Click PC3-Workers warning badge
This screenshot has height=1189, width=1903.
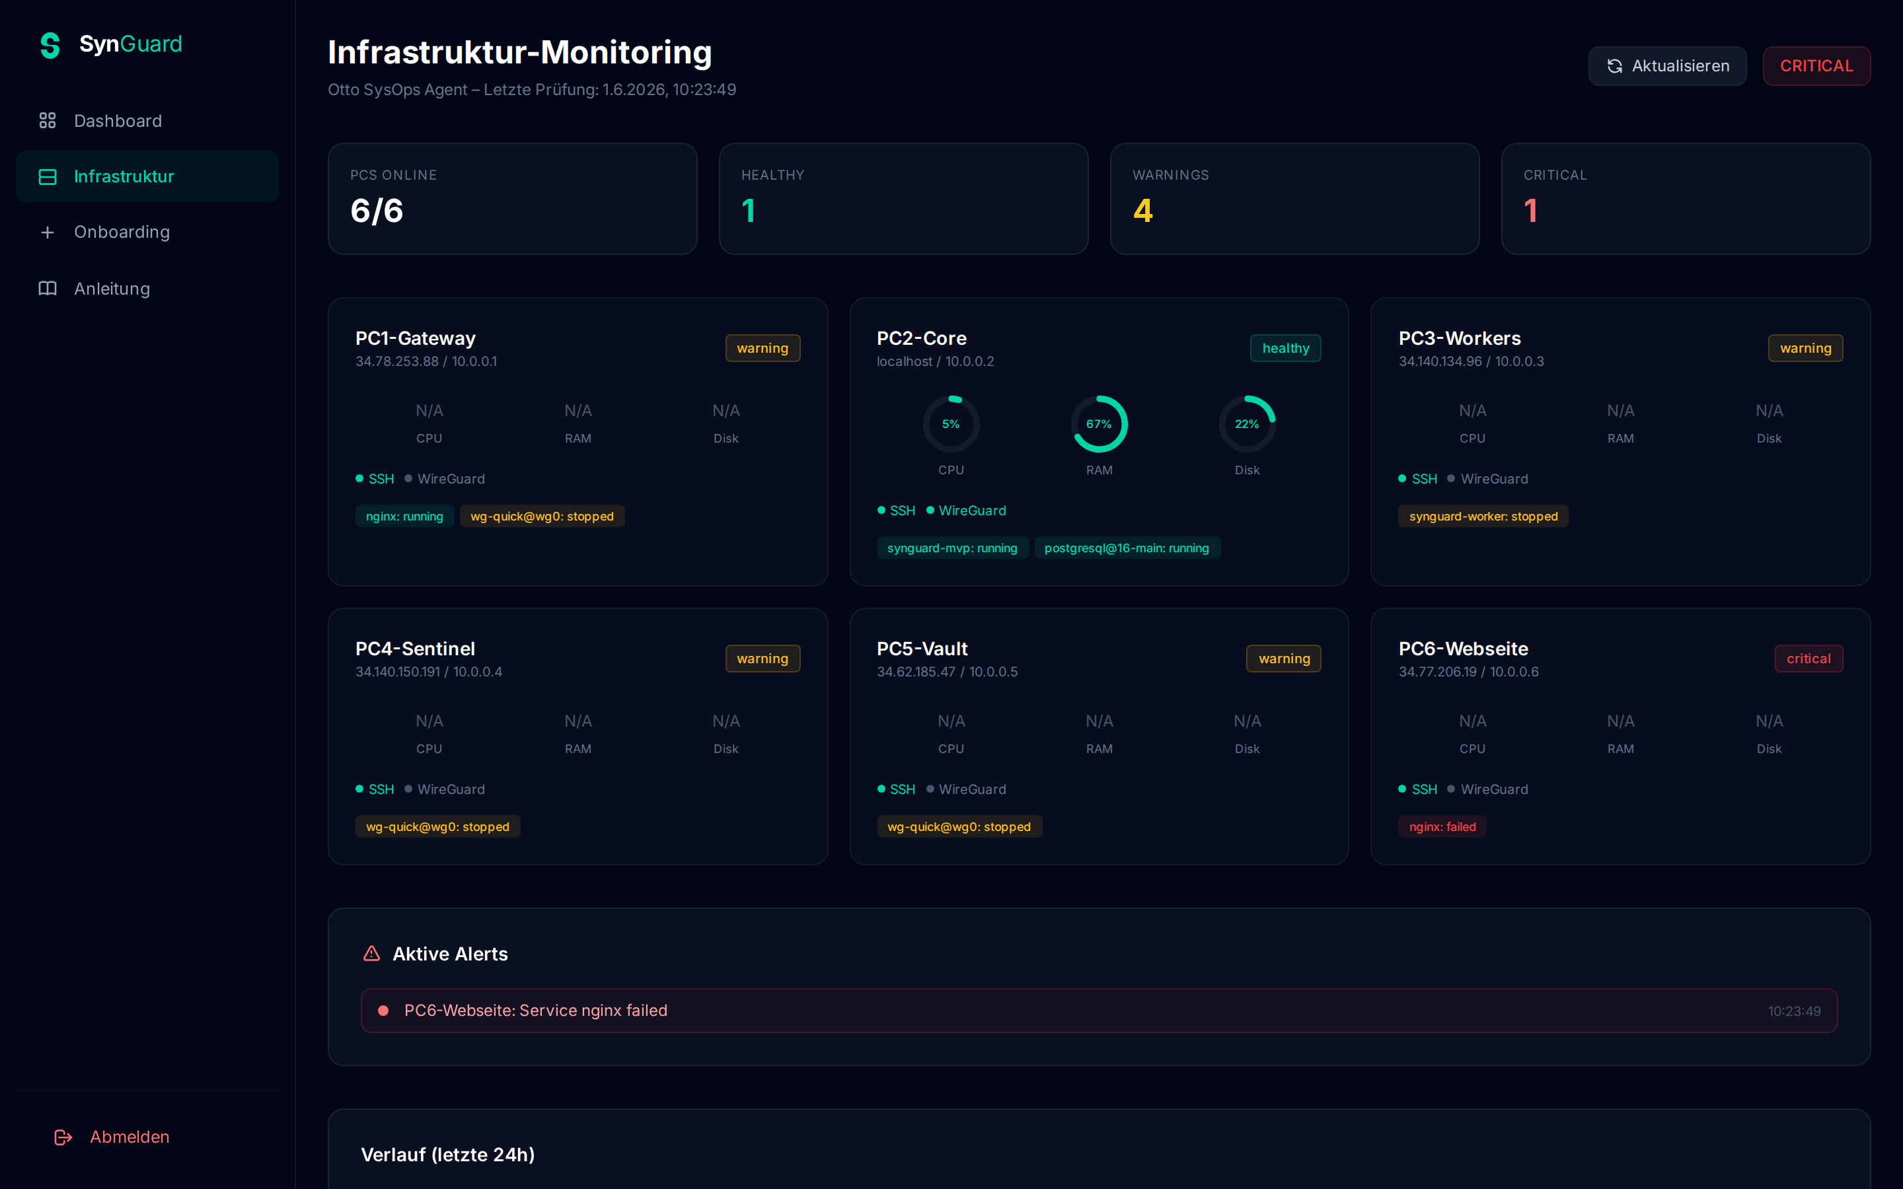pyautogui.click(x=1805, y=348)
